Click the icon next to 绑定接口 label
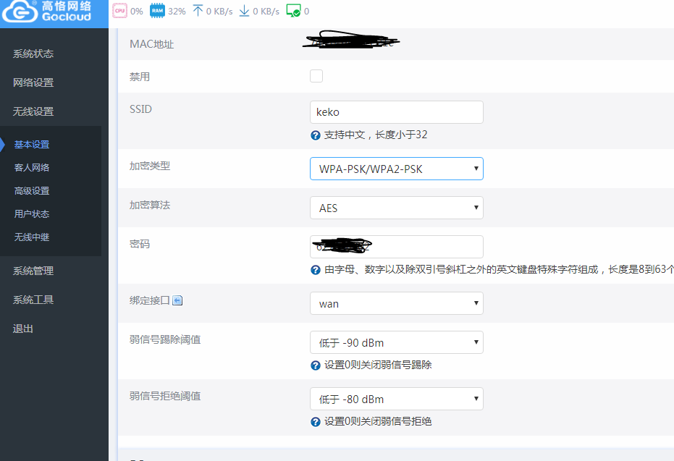Image resolution: width=674 pixels, height=461 pixels. 177,300
